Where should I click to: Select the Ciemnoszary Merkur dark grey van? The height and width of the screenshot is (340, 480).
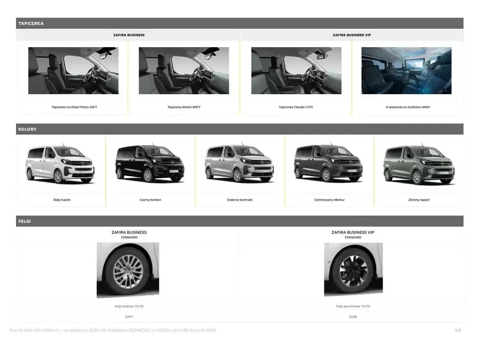[x=329, y=164]
